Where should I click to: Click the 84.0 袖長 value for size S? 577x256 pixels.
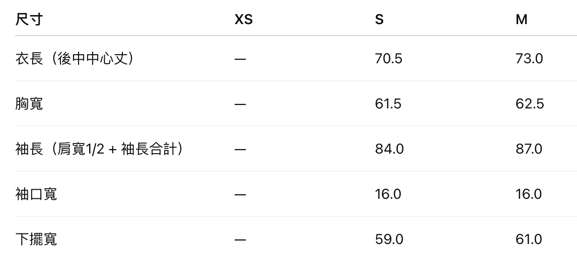click(x=389, y=149)
